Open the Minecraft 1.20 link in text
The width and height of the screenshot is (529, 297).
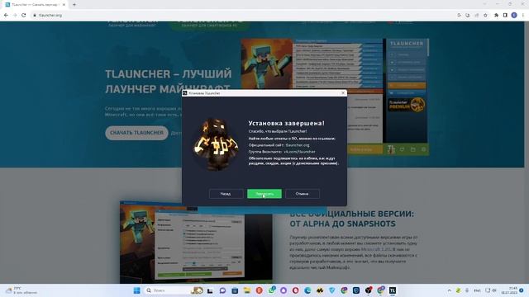(375, 249)
